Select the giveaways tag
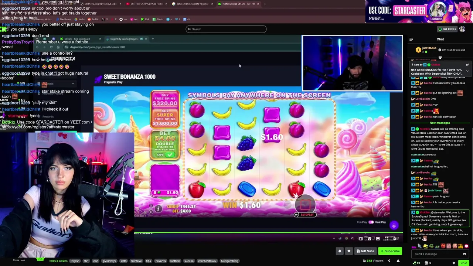This screenshot has height=266, width=473. coord(109,261)
